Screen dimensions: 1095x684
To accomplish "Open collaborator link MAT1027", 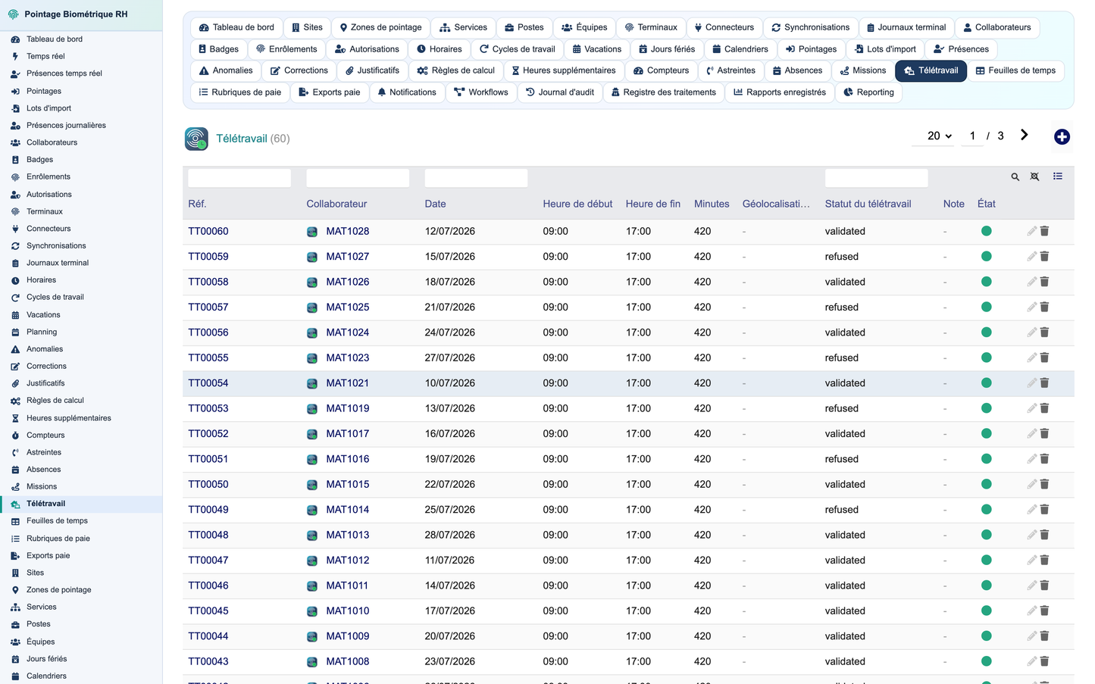I will pos(348,257).
